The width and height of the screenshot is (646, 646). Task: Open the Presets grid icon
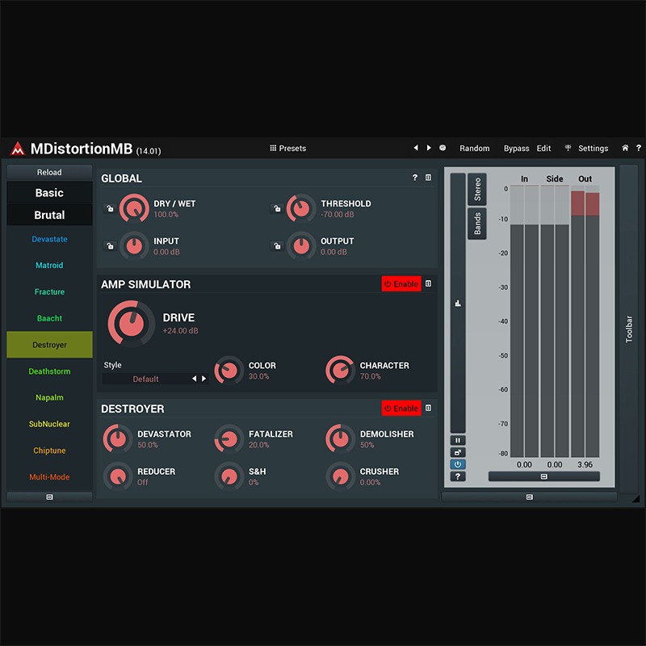tap(273, 148)
